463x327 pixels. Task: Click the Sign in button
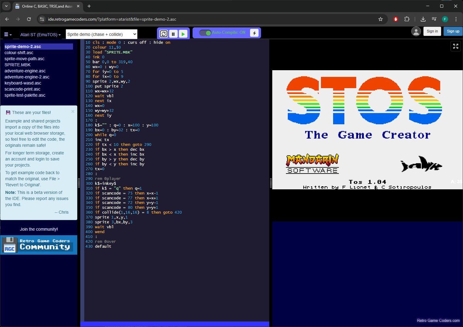coord(432,31)
